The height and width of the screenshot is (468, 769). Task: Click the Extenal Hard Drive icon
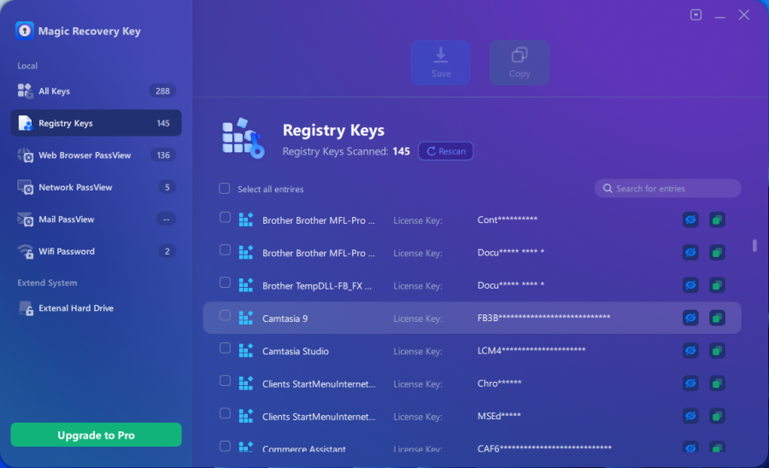pyautogui.click(x=25, y=308)
